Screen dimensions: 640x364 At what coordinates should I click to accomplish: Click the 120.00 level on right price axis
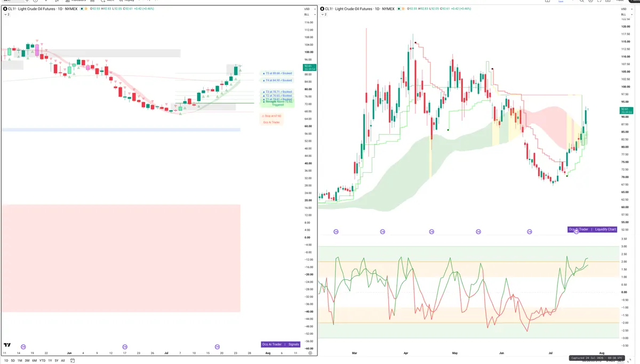tap(625, 27)
